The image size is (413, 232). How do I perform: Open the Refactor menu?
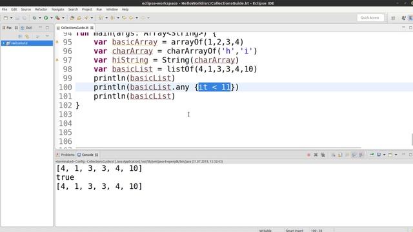(x=41, y=10)
